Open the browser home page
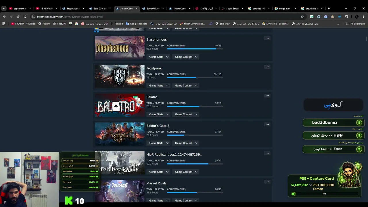Screen dimensions: 368x207 coord(25,17)
